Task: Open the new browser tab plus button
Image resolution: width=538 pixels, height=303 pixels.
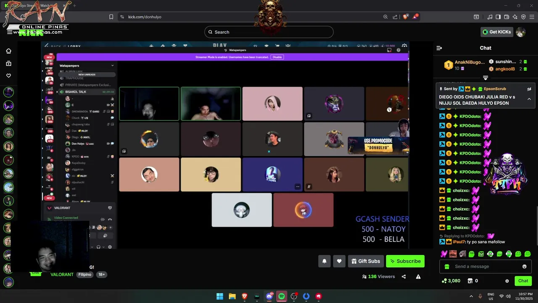Action: 74,5
